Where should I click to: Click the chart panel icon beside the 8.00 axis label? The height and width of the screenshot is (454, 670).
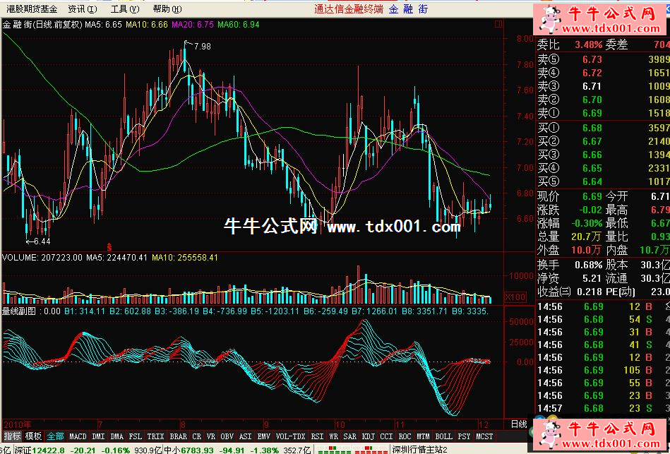tap(498, 25)
